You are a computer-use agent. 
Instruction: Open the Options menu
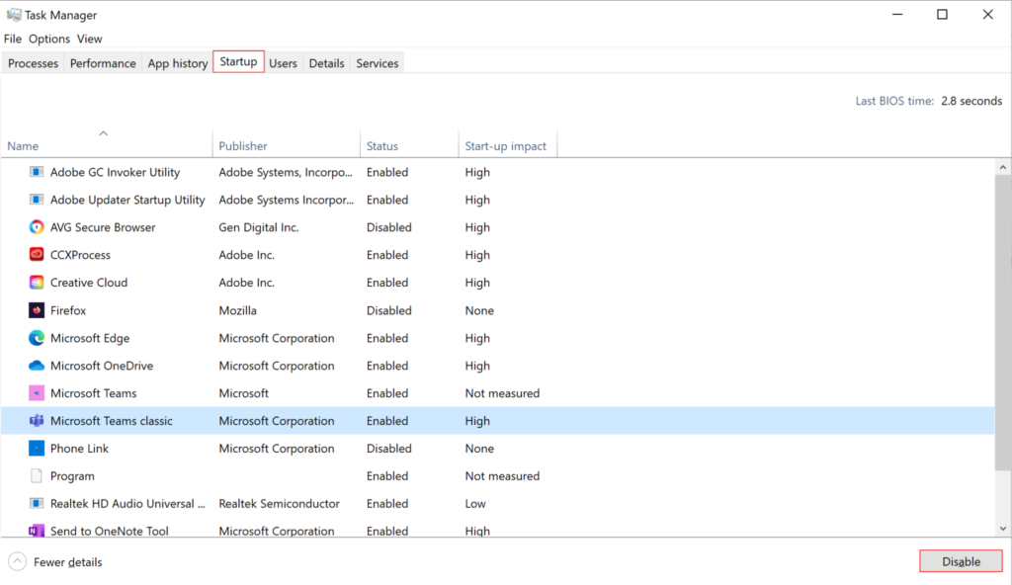click(x=48, y=39)
